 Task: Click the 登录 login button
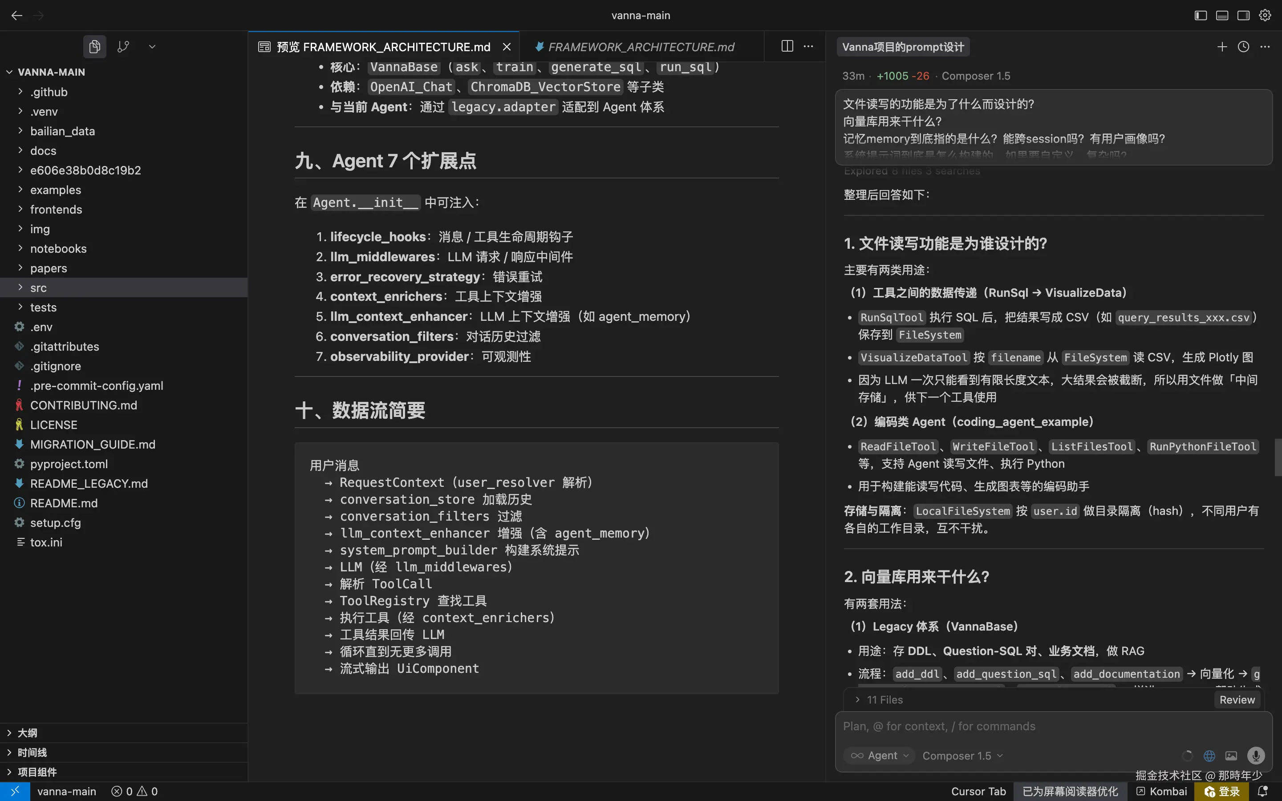[1223, 792]
